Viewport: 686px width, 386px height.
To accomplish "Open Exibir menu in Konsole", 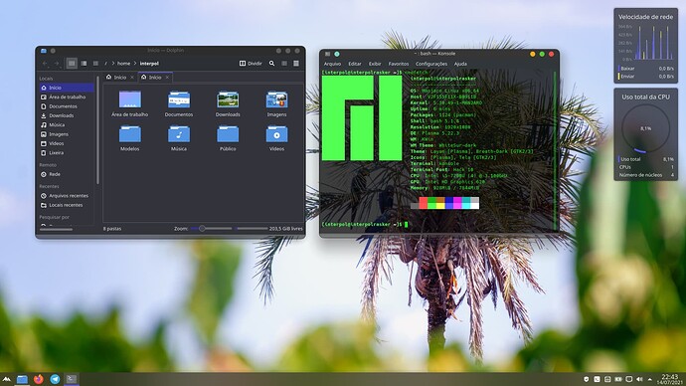I will pos(375,64).
